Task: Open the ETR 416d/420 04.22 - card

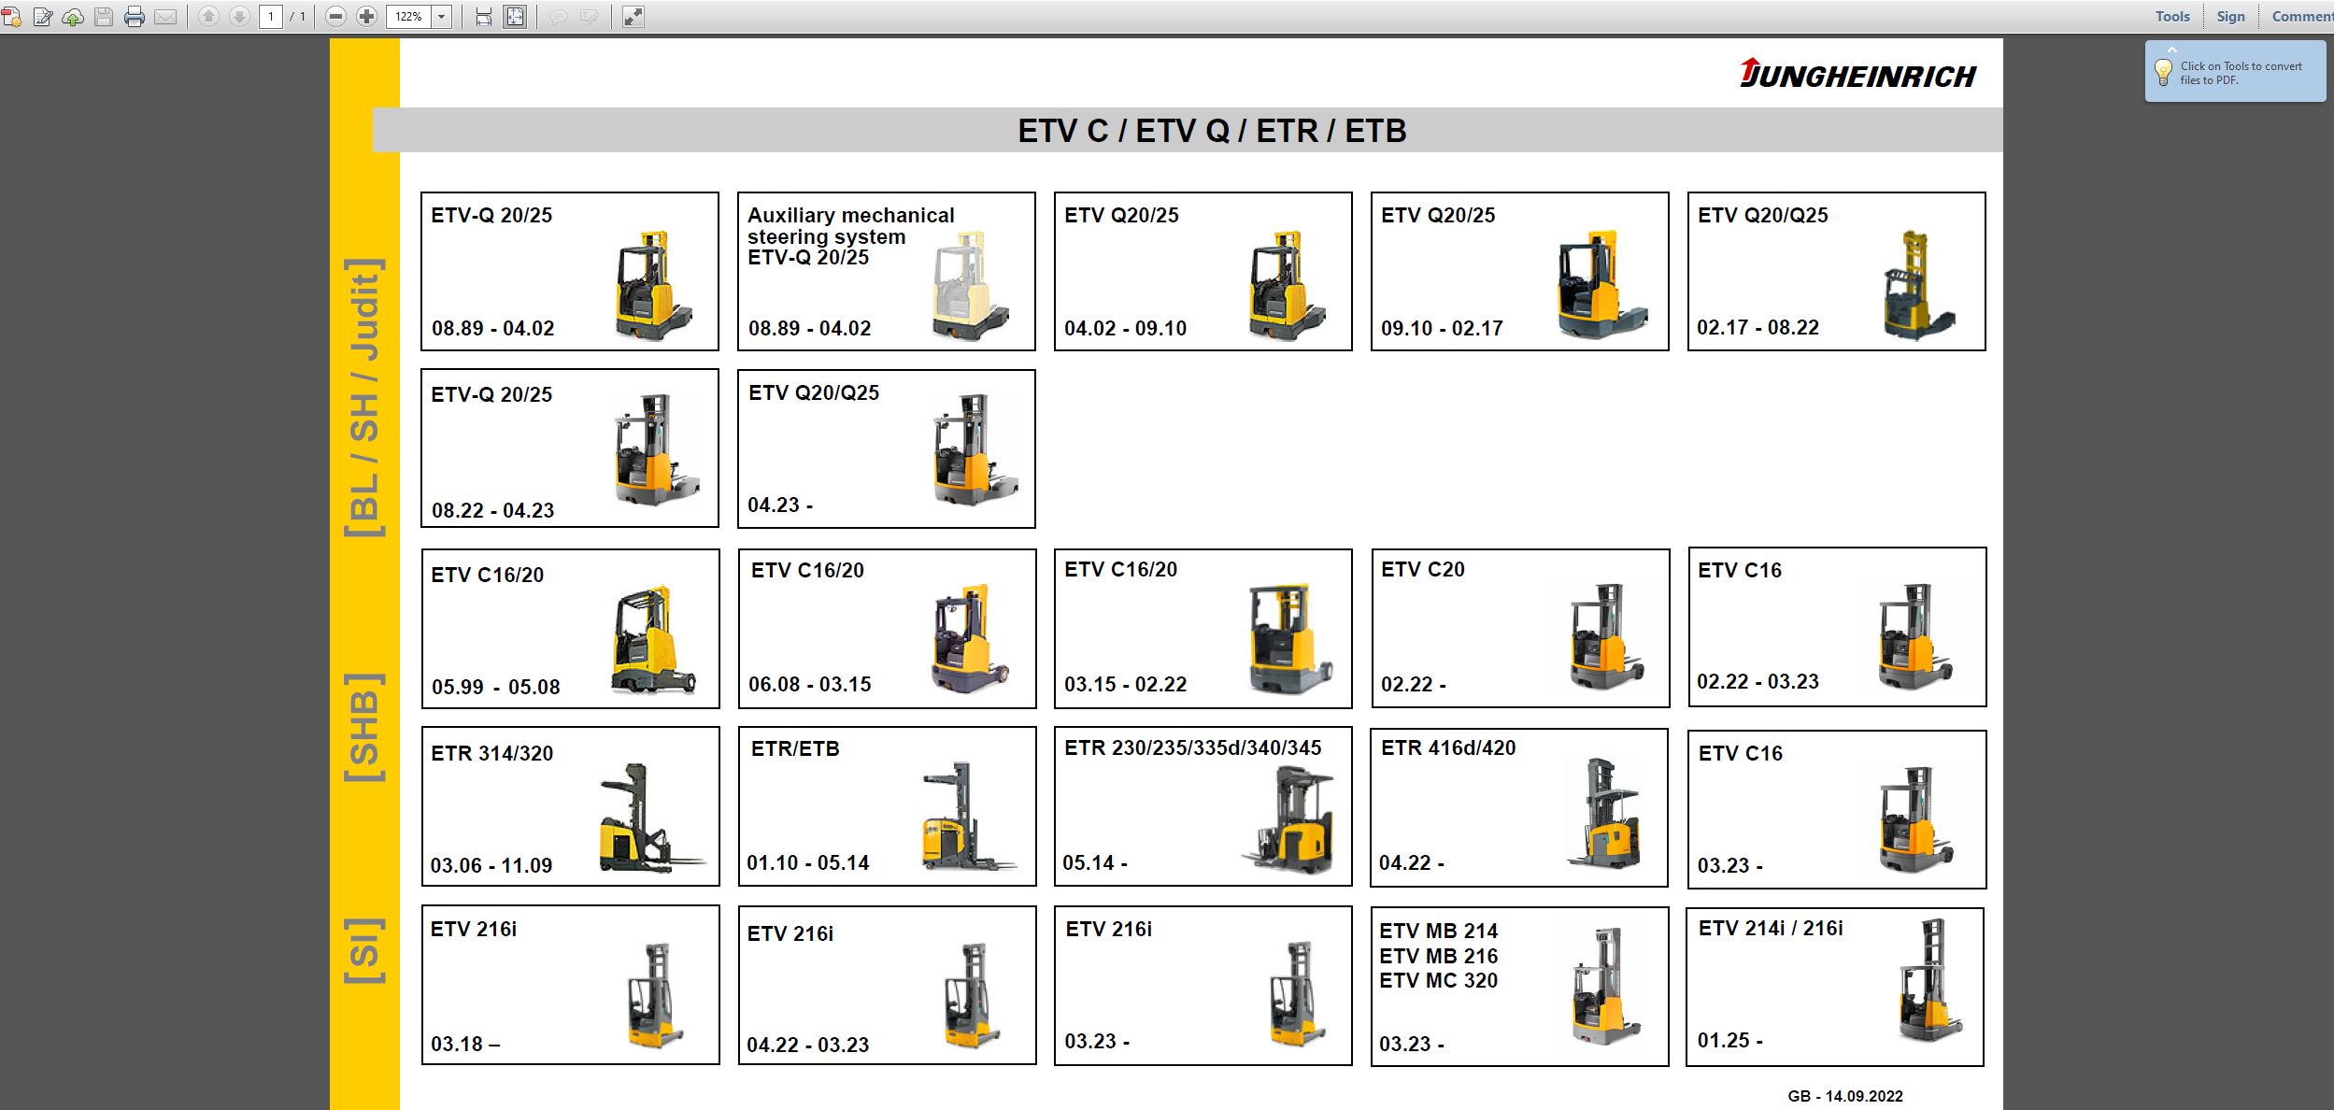Action: click(x=1519, y=808)
